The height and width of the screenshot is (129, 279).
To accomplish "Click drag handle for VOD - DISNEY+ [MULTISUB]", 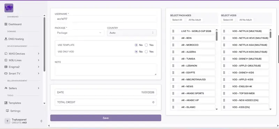I will pos(224,59).
